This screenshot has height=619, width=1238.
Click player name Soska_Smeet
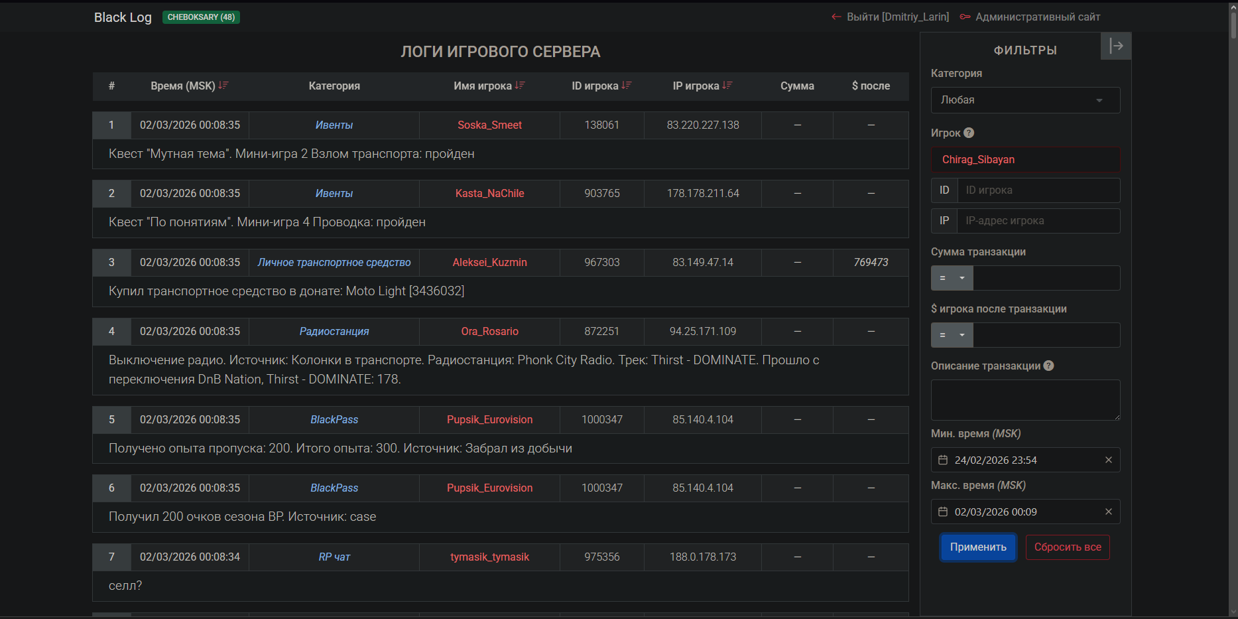489,125
